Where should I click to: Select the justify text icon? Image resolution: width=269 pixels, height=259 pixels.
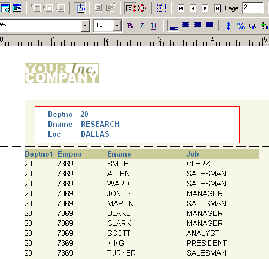210,26
